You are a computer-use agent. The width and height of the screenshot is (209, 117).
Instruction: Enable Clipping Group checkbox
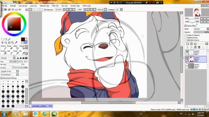click(185, 38)
